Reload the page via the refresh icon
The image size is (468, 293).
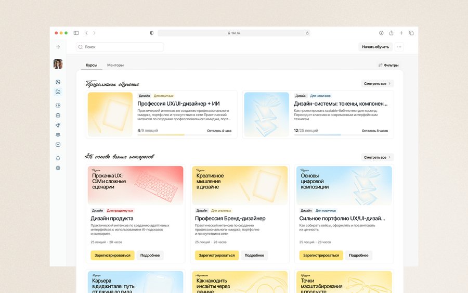307,33
